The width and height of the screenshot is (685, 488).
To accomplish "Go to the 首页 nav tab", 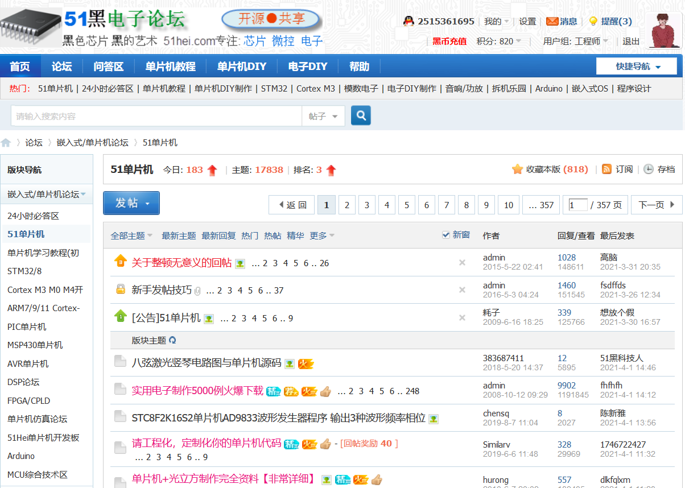I will [x=20, y=67].
